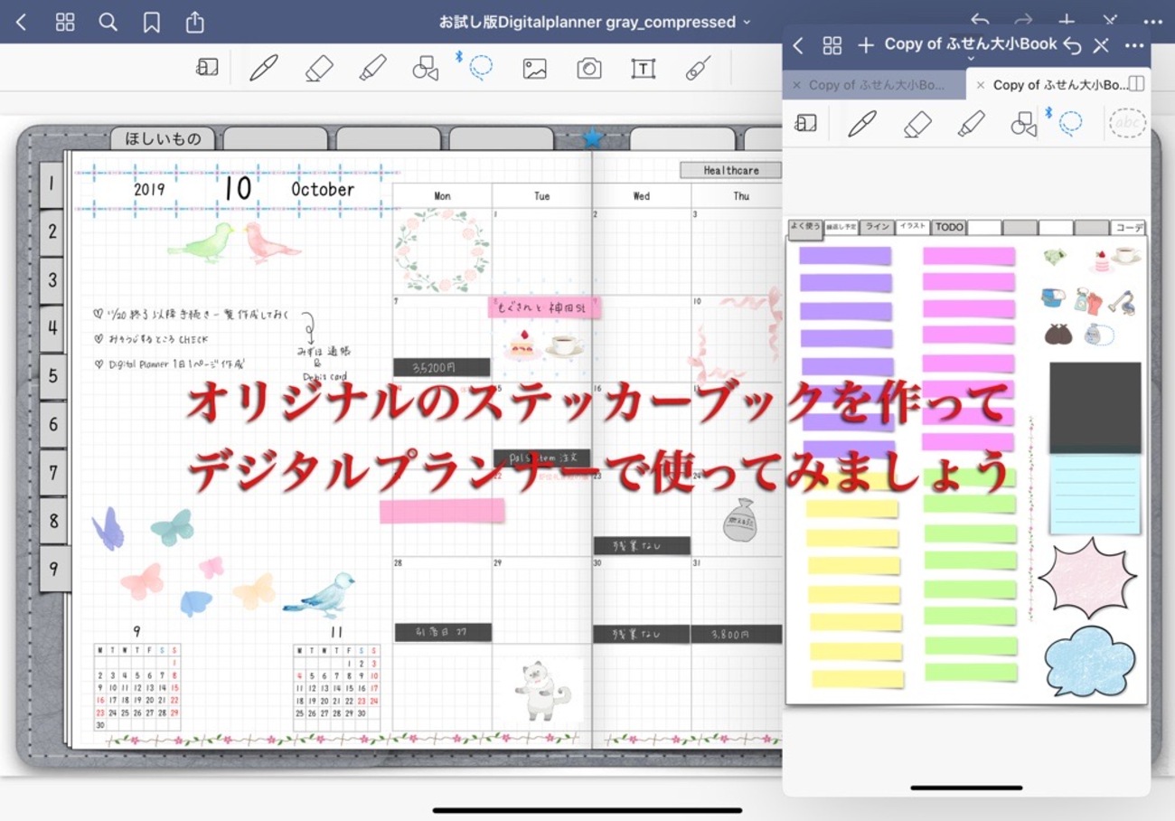This screenshot has height=821, width=1175.
Task: Jump to planner side tab 9
Action: point(53,569)
